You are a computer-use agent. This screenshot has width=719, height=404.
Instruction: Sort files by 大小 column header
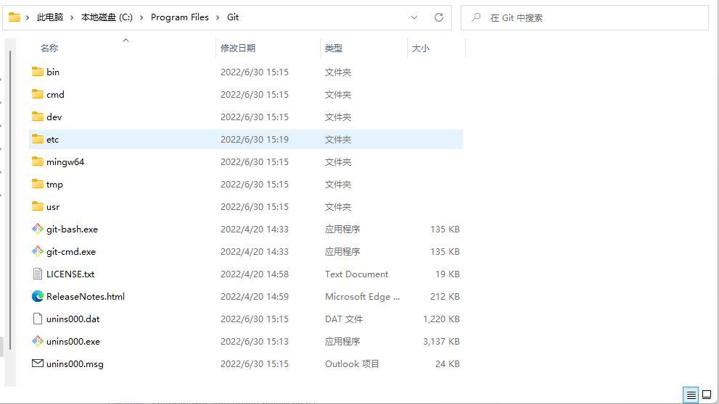[421, 48]
